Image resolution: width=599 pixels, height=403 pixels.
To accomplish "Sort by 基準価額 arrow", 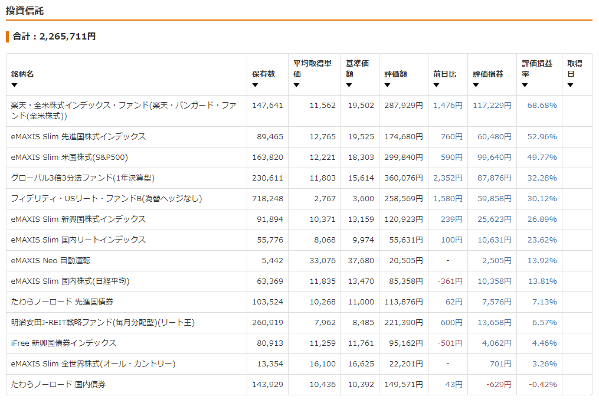I will pos(349,85).
